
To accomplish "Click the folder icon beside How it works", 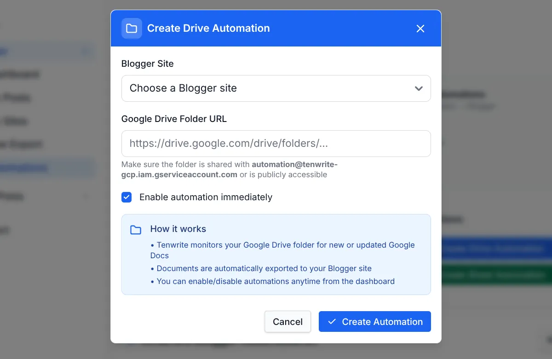I will pyautogui.click(x=135, y=229).
